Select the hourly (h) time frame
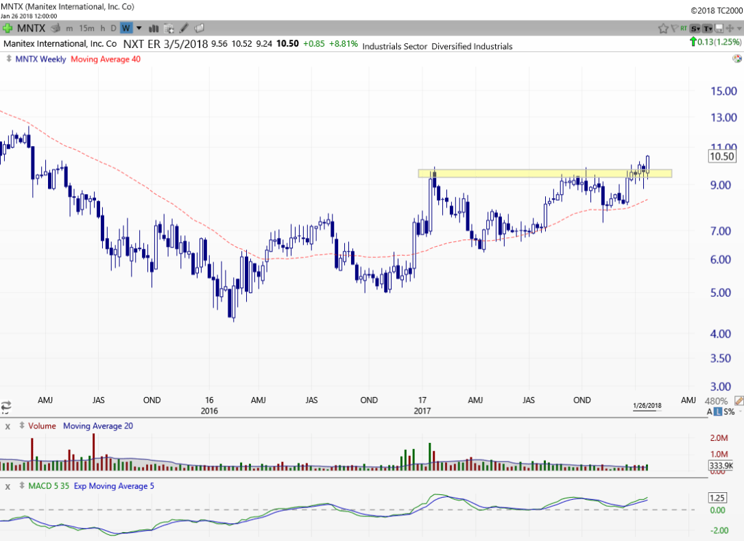 [x=103, y=28]
